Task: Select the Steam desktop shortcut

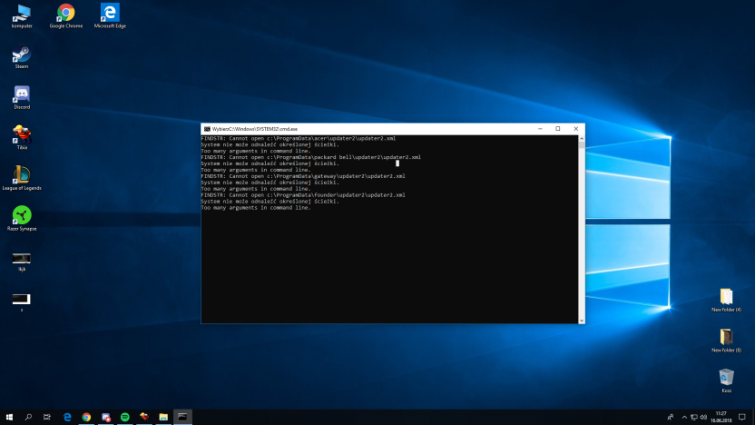Action: [22, 57]
